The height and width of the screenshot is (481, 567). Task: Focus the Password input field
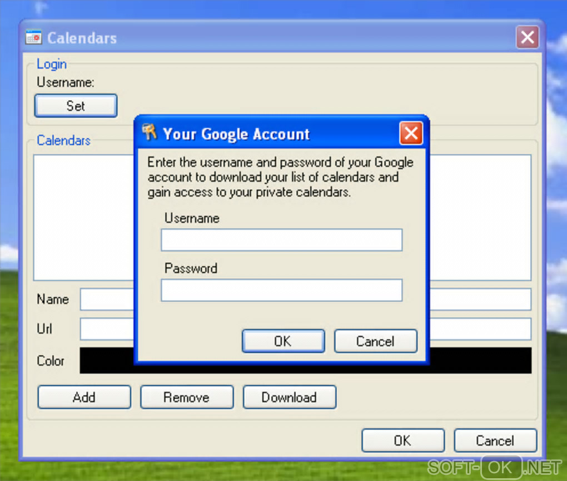[x=282, y=289]
